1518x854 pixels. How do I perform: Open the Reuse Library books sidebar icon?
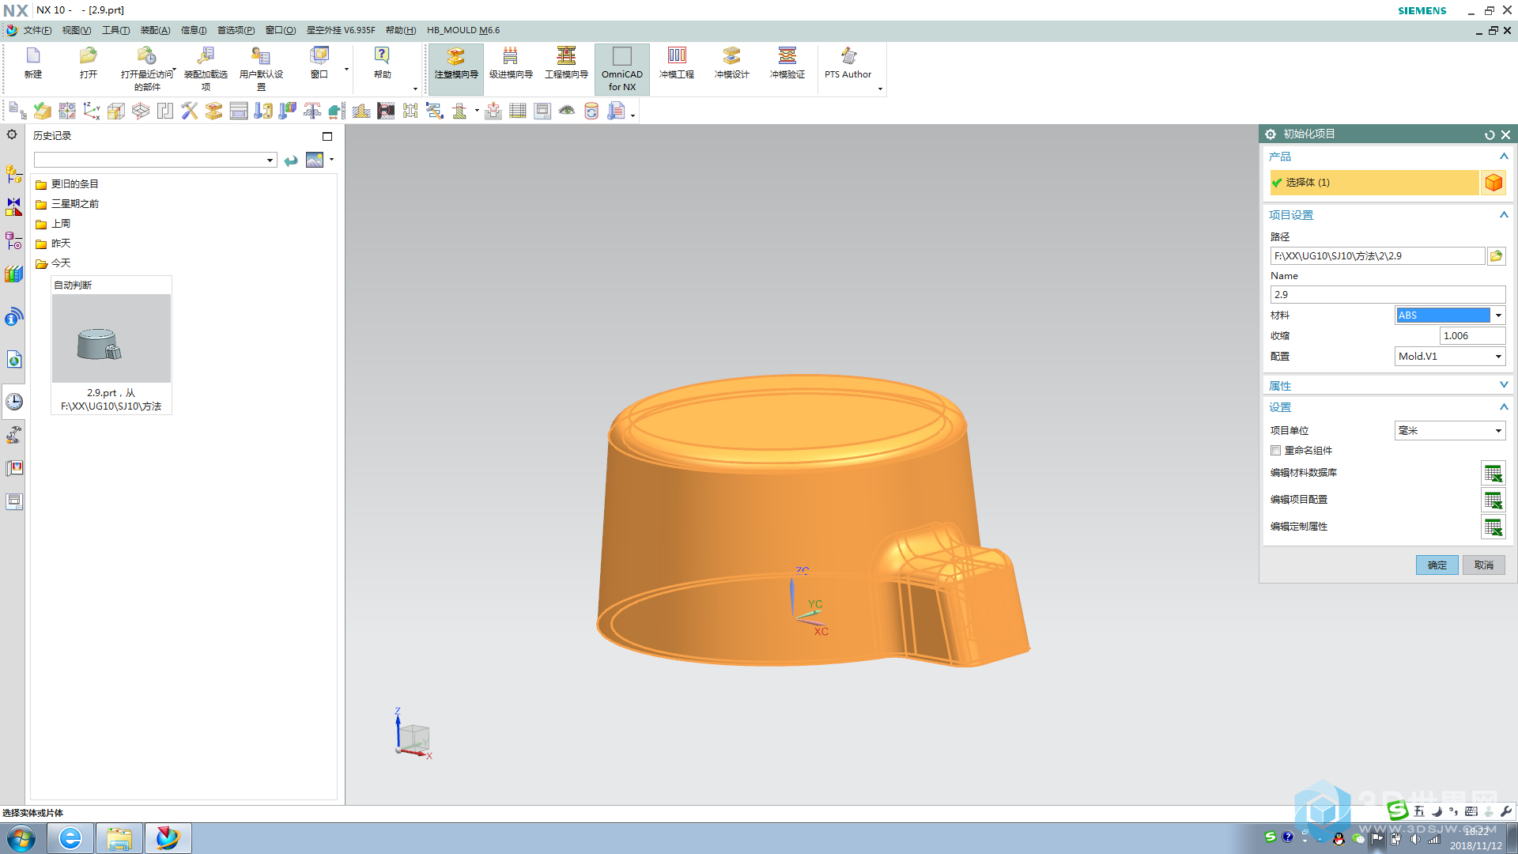(14, 274)
